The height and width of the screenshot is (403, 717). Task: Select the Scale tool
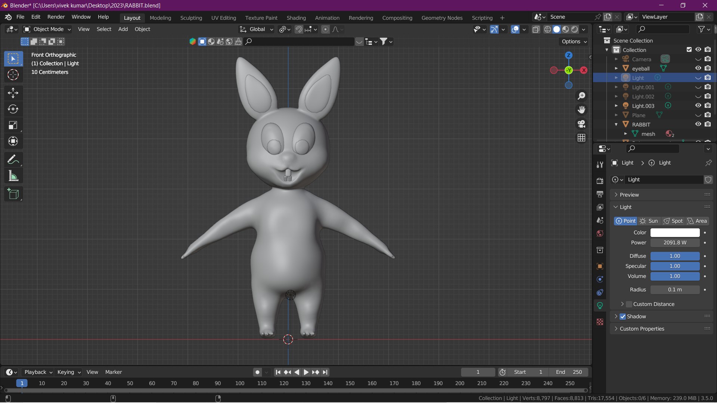pyautogui.click(x=13, y=125)
